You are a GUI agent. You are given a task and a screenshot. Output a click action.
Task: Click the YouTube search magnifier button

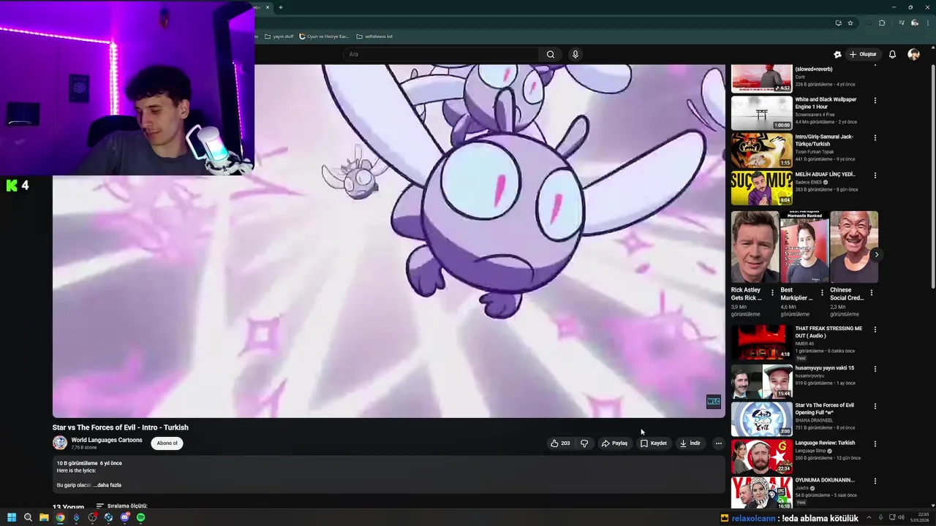pos(551,54)
